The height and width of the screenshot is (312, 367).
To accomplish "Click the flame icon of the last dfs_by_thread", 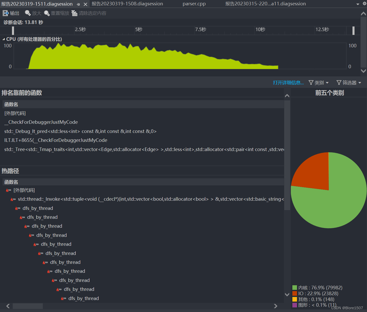I will pyautogui.click(x=63, y=299).
